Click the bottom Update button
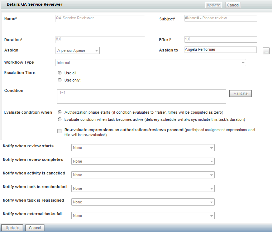The height and width of the screenshot is (232, 272). click(x=13, y=228)
